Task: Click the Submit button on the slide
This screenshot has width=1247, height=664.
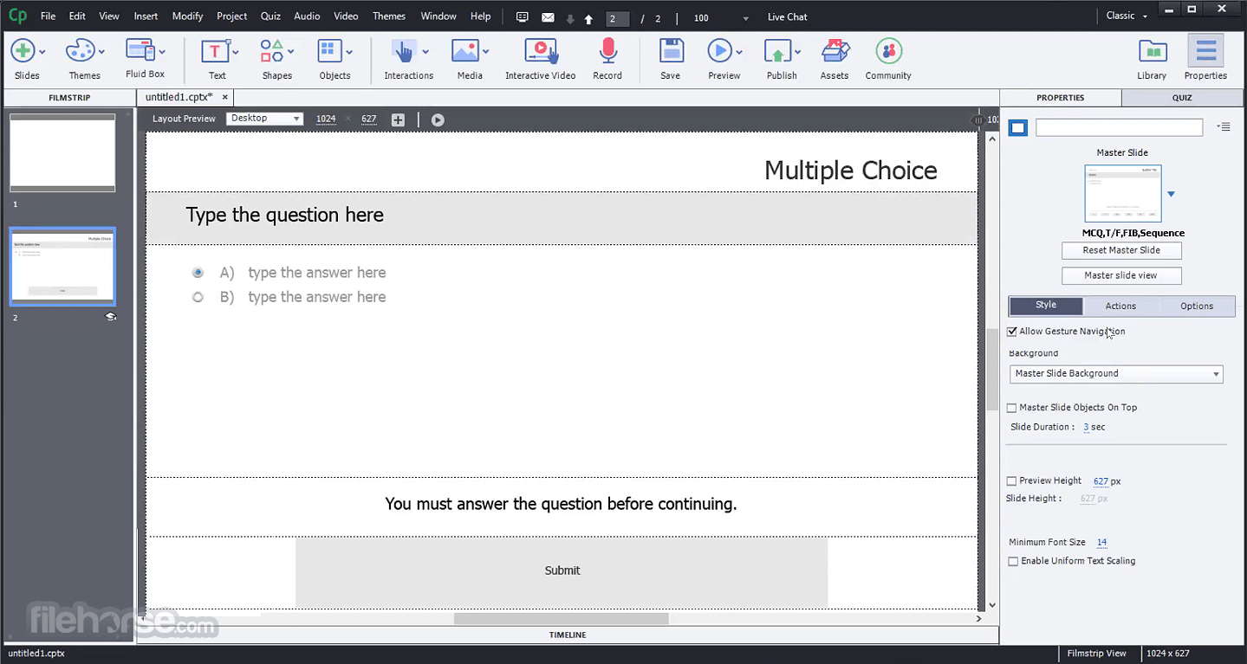Action: tap(562, 571)
